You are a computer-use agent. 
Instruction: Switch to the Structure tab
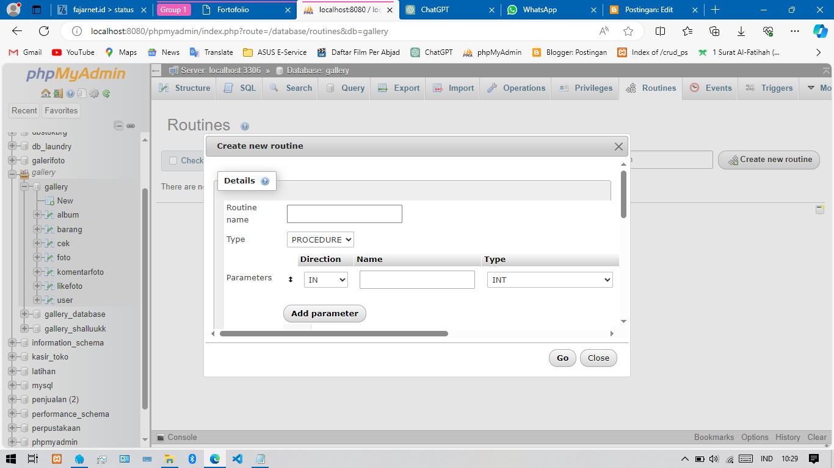[x=184, y=88]
